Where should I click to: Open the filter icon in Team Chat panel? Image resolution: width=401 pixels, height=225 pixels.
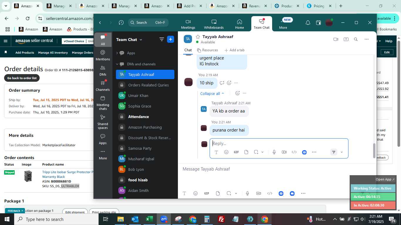[x=161, y=39]
